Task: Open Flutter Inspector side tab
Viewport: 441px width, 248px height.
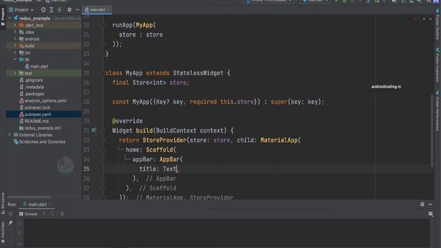Action: (x=438, y=65)
